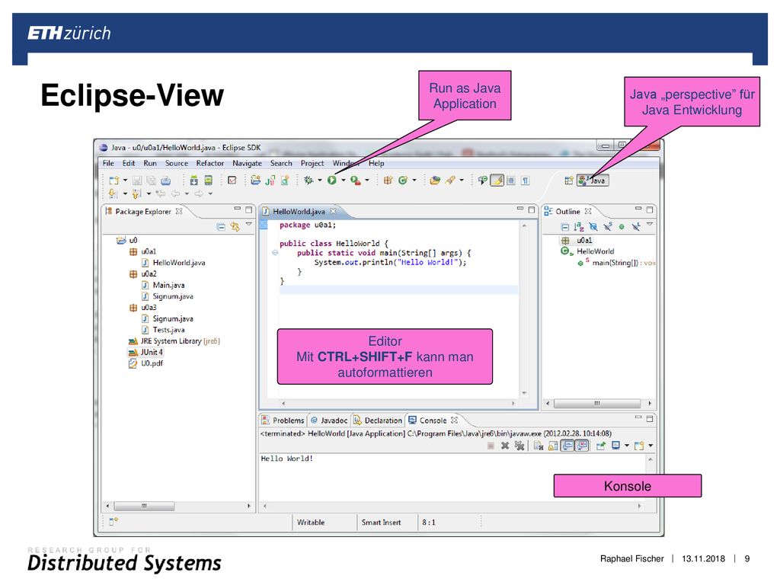Screen dimensions: 780x585
Task: Toggle Show Whitespace Characters pilcrow icon
Action: tap(526, 180)
